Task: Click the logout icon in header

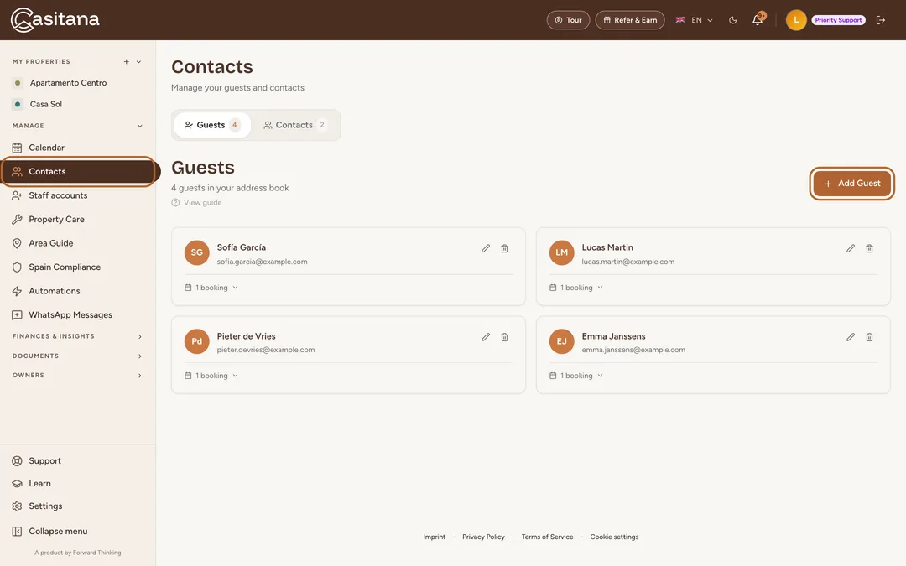Action: [881, 20]
